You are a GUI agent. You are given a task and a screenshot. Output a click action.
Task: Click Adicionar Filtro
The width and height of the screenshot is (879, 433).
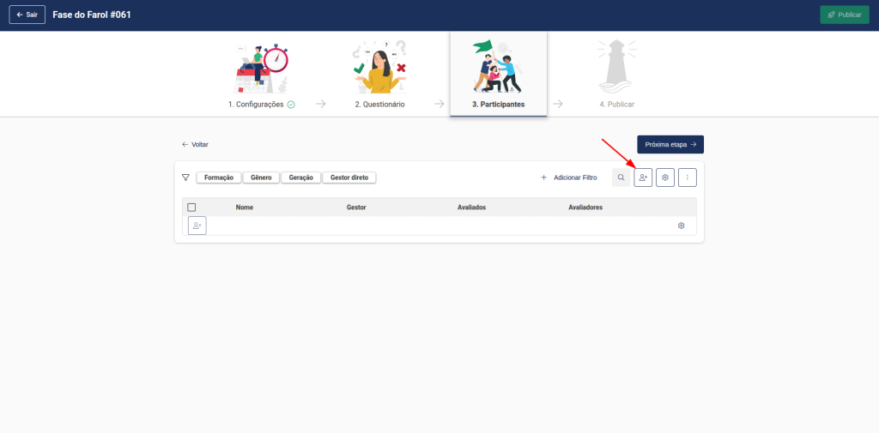tap(569, 177)
